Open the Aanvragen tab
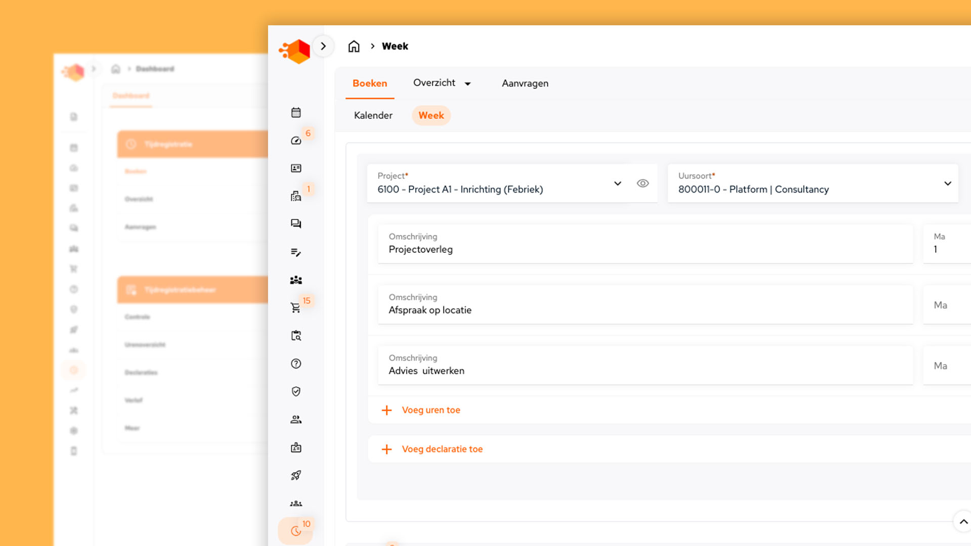 point(524,83)
